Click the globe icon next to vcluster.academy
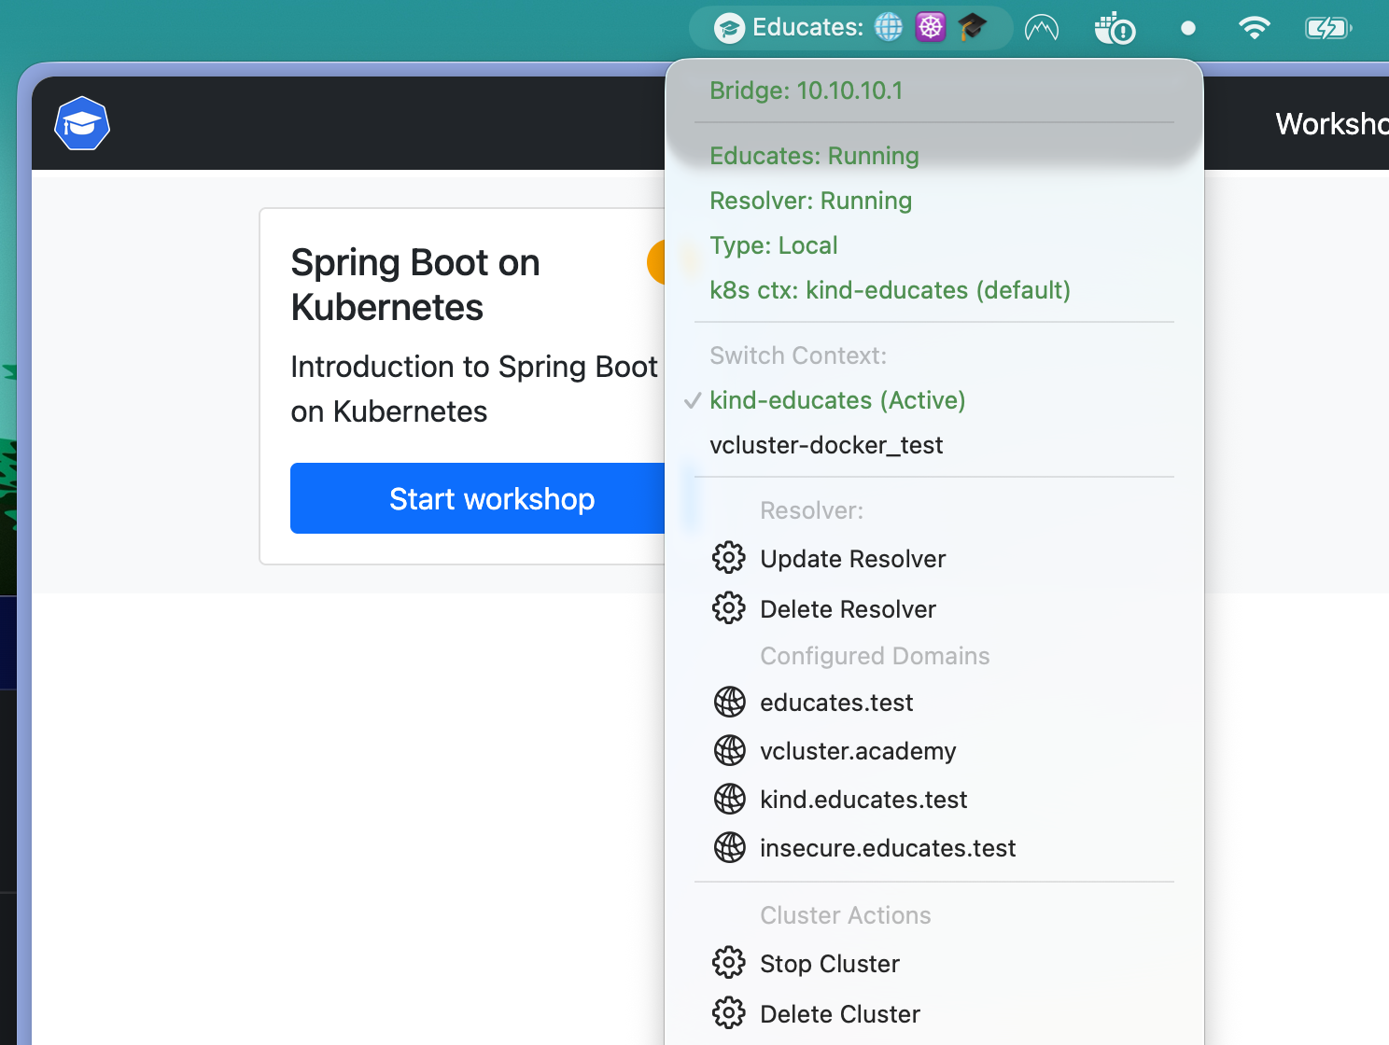Screen dimensions: 1389x1045 729,750
